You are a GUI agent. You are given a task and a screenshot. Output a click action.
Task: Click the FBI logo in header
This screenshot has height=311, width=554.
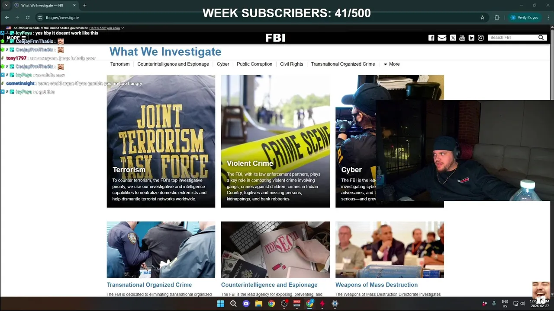[x=275, y=38]
